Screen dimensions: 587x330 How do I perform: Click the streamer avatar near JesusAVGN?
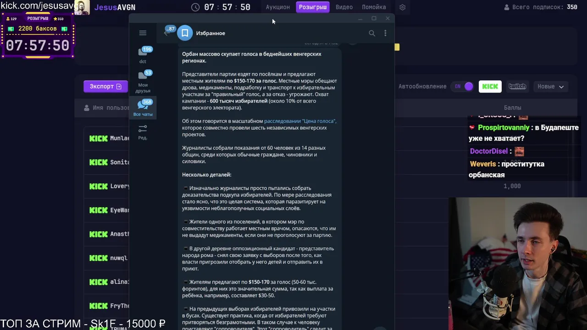click(82, 7)
